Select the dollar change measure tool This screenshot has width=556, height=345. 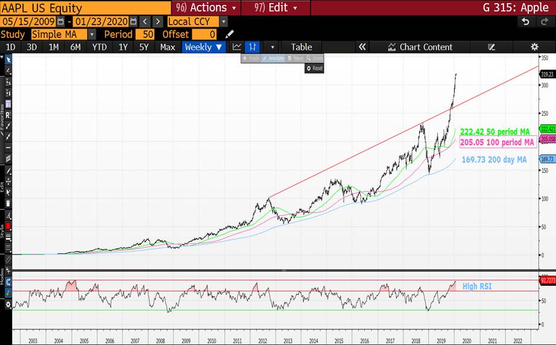(8, 93)
